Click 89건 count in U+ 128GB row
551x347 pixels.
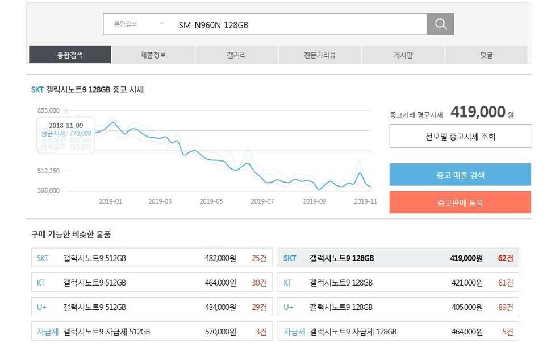[506, 307]
